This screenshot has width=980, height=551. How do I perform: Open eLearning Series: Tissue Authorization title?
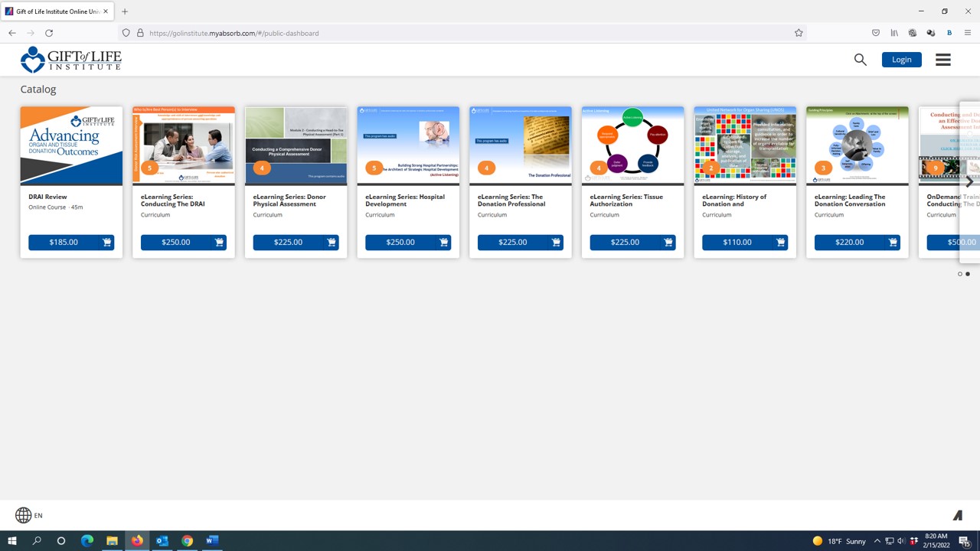[x=626, y=201]
